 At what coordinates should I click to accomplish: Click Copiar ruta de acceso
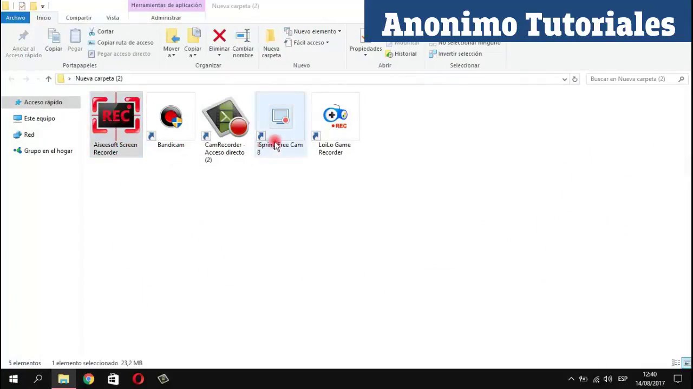(x=121, y=43)
